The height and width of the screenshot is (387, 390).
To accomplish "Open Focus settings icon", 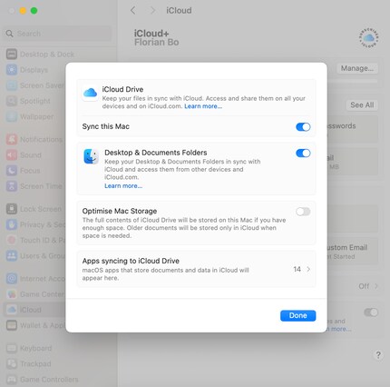I will [12, 171].
